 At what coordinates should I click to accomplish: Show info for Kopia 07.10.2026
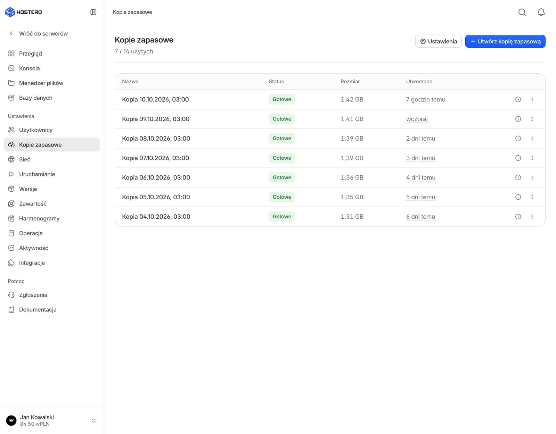tap(518, 158)
